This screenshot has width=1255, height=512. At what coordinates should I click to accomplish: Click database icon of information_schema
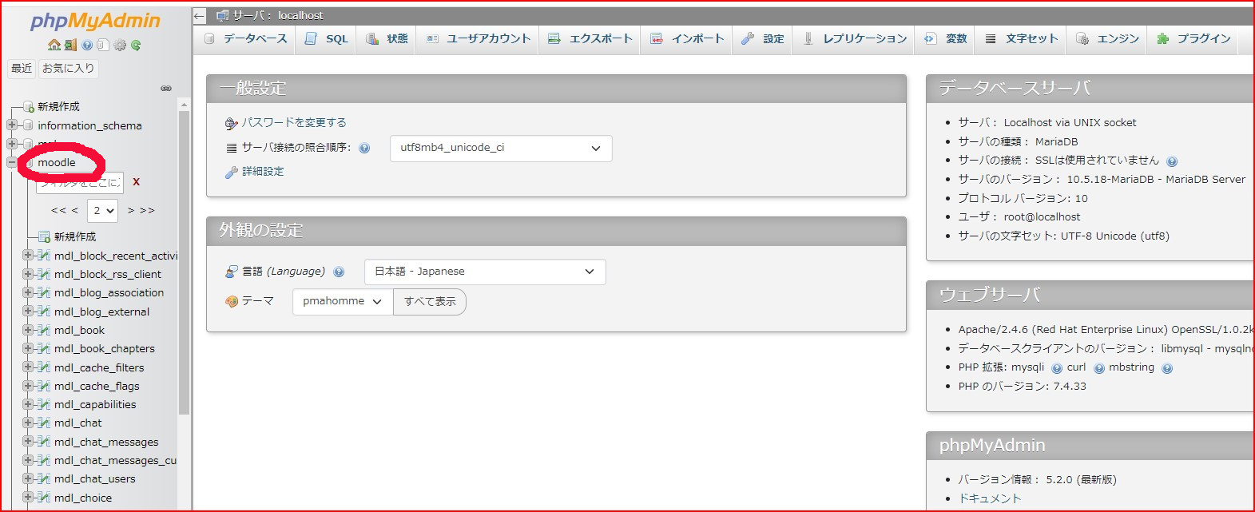28,125
